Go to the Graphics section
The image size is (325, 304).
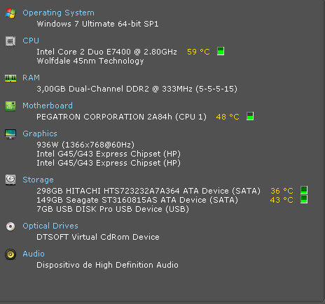tap(40, 133)
